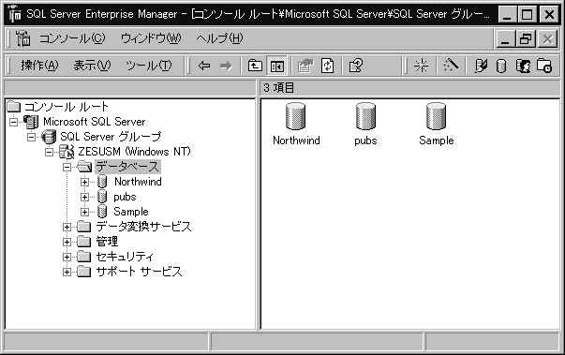Select the highlighted データベース tree label
565x355 pixels.
[127, 167]
